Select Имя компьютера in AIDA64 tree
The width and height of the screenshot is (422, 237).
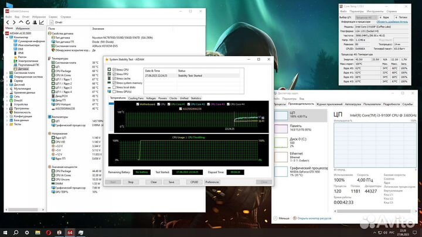(29, 45)
